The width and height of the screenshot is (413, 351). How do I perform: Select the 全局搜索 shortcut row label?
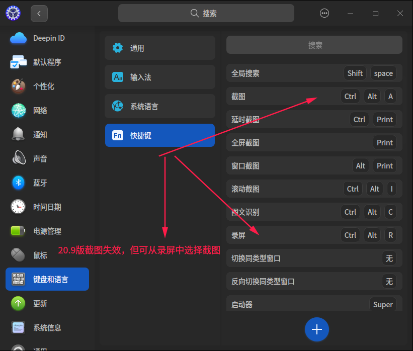(245, 73)
